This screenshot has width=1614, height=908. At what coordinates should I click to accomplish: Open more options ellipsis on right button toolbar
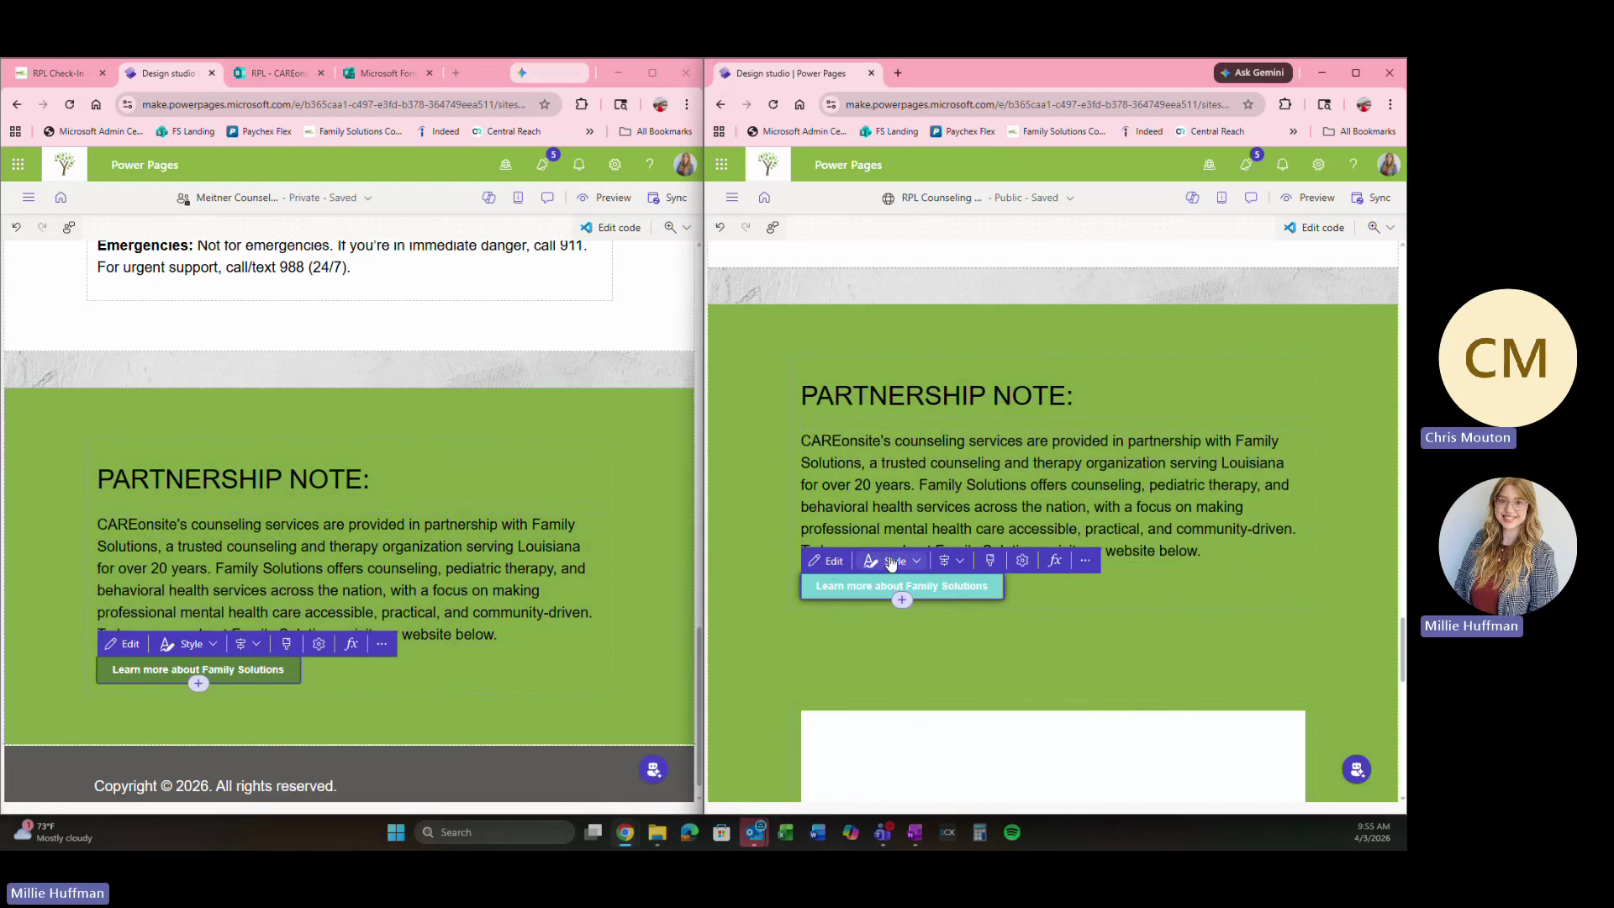point(1085,561)
